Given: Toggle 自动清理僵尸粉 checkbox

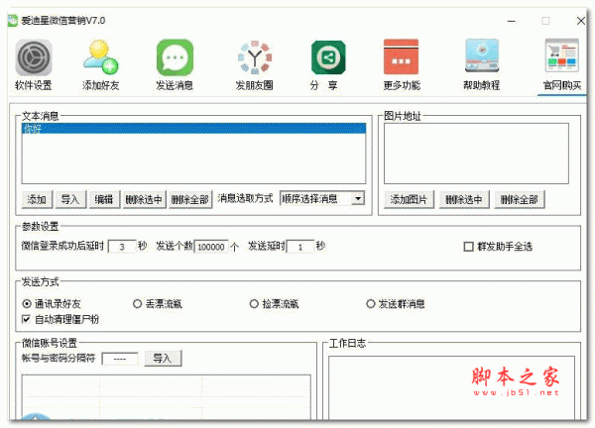Looking at the screenshot, I should click(26, 319).
